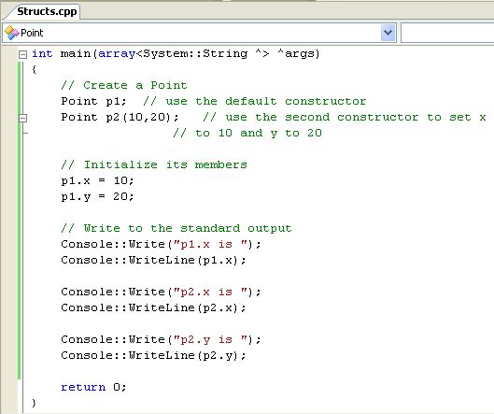This screenshot has width=494, height=414.
Task: Switch to the Structs.cpp tab
Action: click(46, 12)
